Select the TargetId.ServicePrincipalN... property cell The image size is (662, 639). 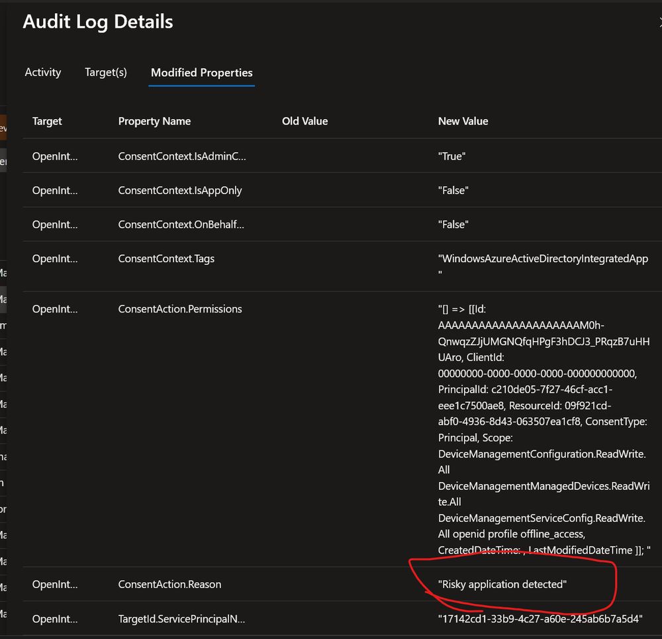pos(181,618)
